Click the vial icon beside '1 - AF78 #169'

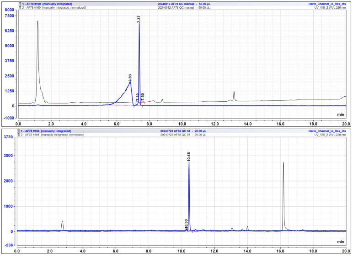coord(20,4)
